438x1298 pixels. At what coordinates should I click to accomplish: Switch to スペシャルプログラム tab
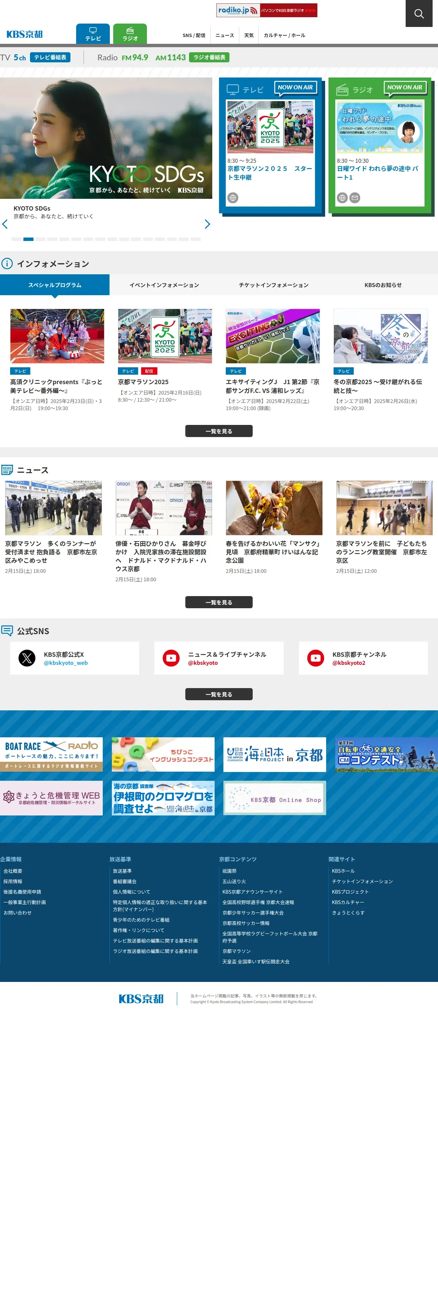click(55, 285)
